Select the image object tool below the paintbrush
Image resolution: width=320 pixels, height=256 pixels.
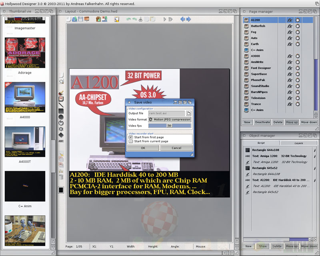click(x=61, y=99)
